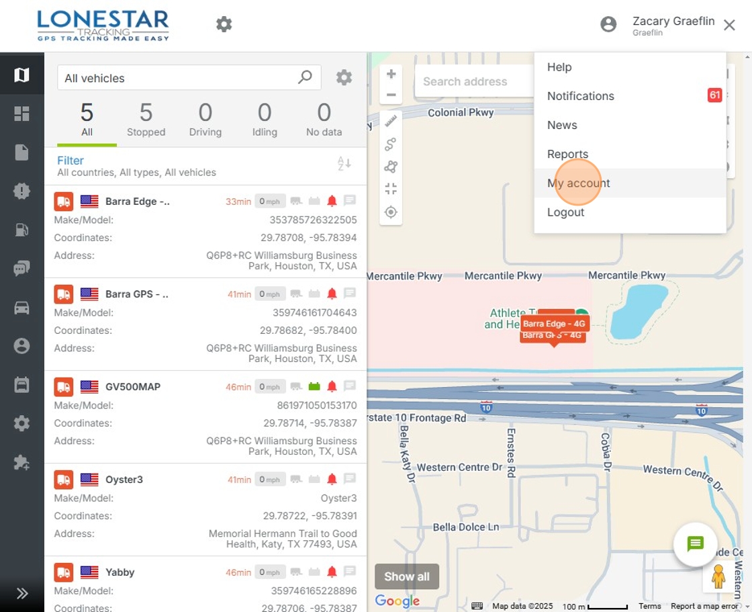The height and width of the screenshot is (612, 752).
Task: Select the Driving tab
Action: point(205,120)
